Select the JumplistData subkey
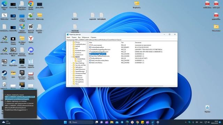Screen dimensions: 223x125 81,59
